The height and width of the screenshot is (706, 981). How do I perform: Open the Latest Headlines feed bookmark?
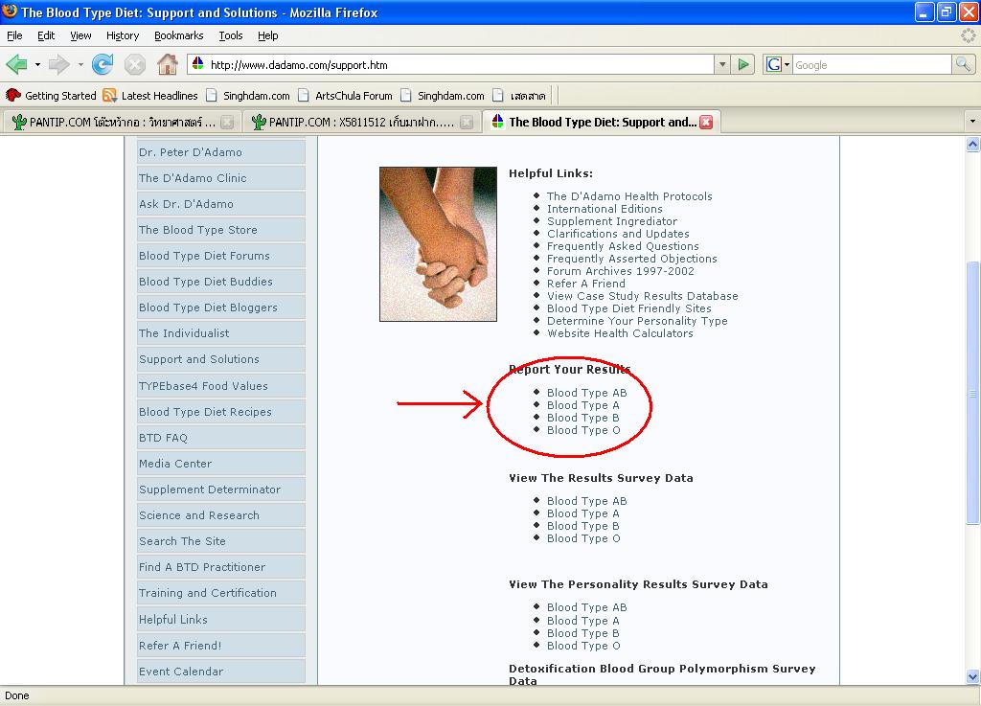[150, 96]
